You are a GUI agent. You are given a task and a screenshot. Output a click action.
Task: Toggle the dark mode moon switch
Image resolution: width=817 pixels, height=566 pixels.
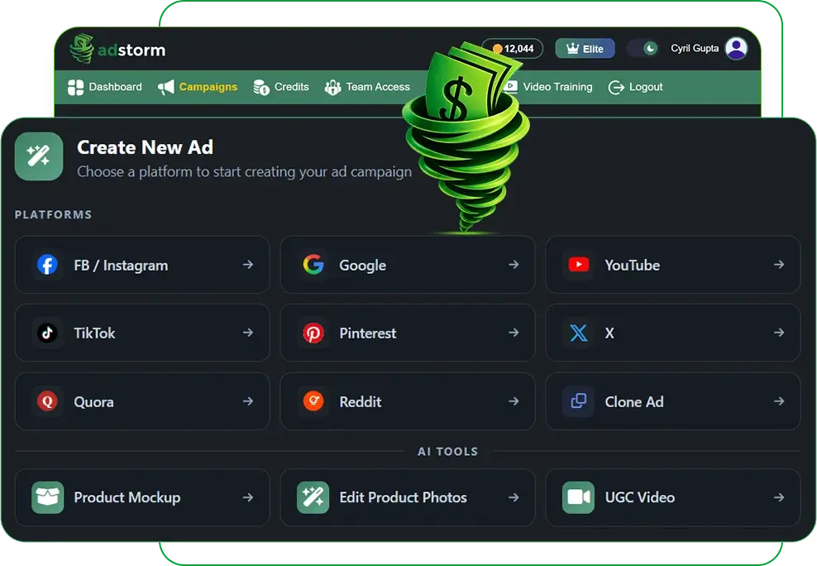[x=643, y=49]
